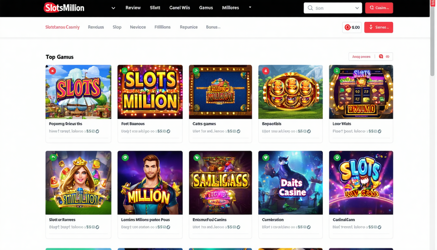The height and width of the screenshot is (250, 437).
Task: Click the green badge on the Catts games card
Action: 196,70
